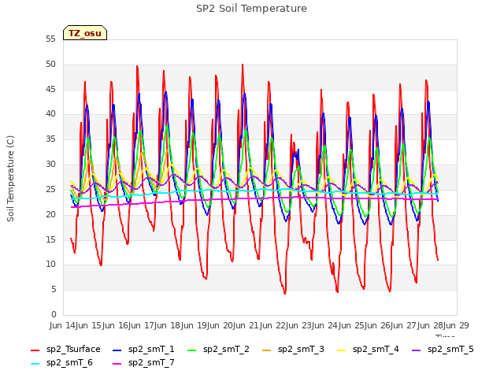Viewport: 504px width, 378px height.
Task: Click the magenta sp2_smT_7 legend color marker
Action: (x=117, y=364)
